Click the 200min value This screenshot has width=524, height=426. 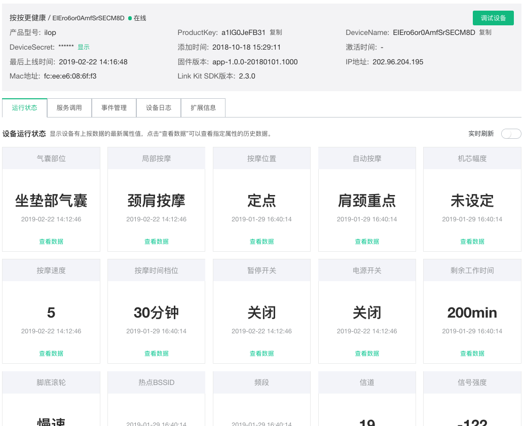click(472, 313)
